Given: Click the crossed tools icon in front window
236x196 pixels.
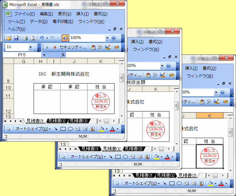Looking at the screenshot, I should [x=100, y=47].
